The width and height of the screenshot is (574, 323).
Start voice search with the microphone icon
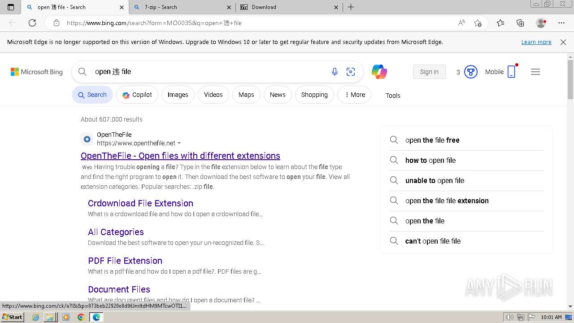[335, 72]
